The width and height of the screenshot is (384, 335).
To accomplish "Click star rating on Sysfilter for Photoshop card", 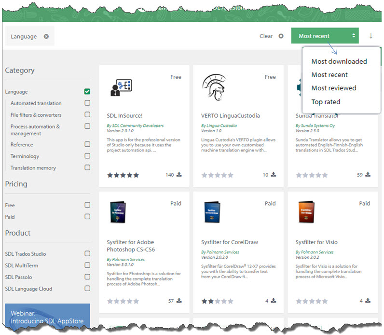I will (123, 301).
